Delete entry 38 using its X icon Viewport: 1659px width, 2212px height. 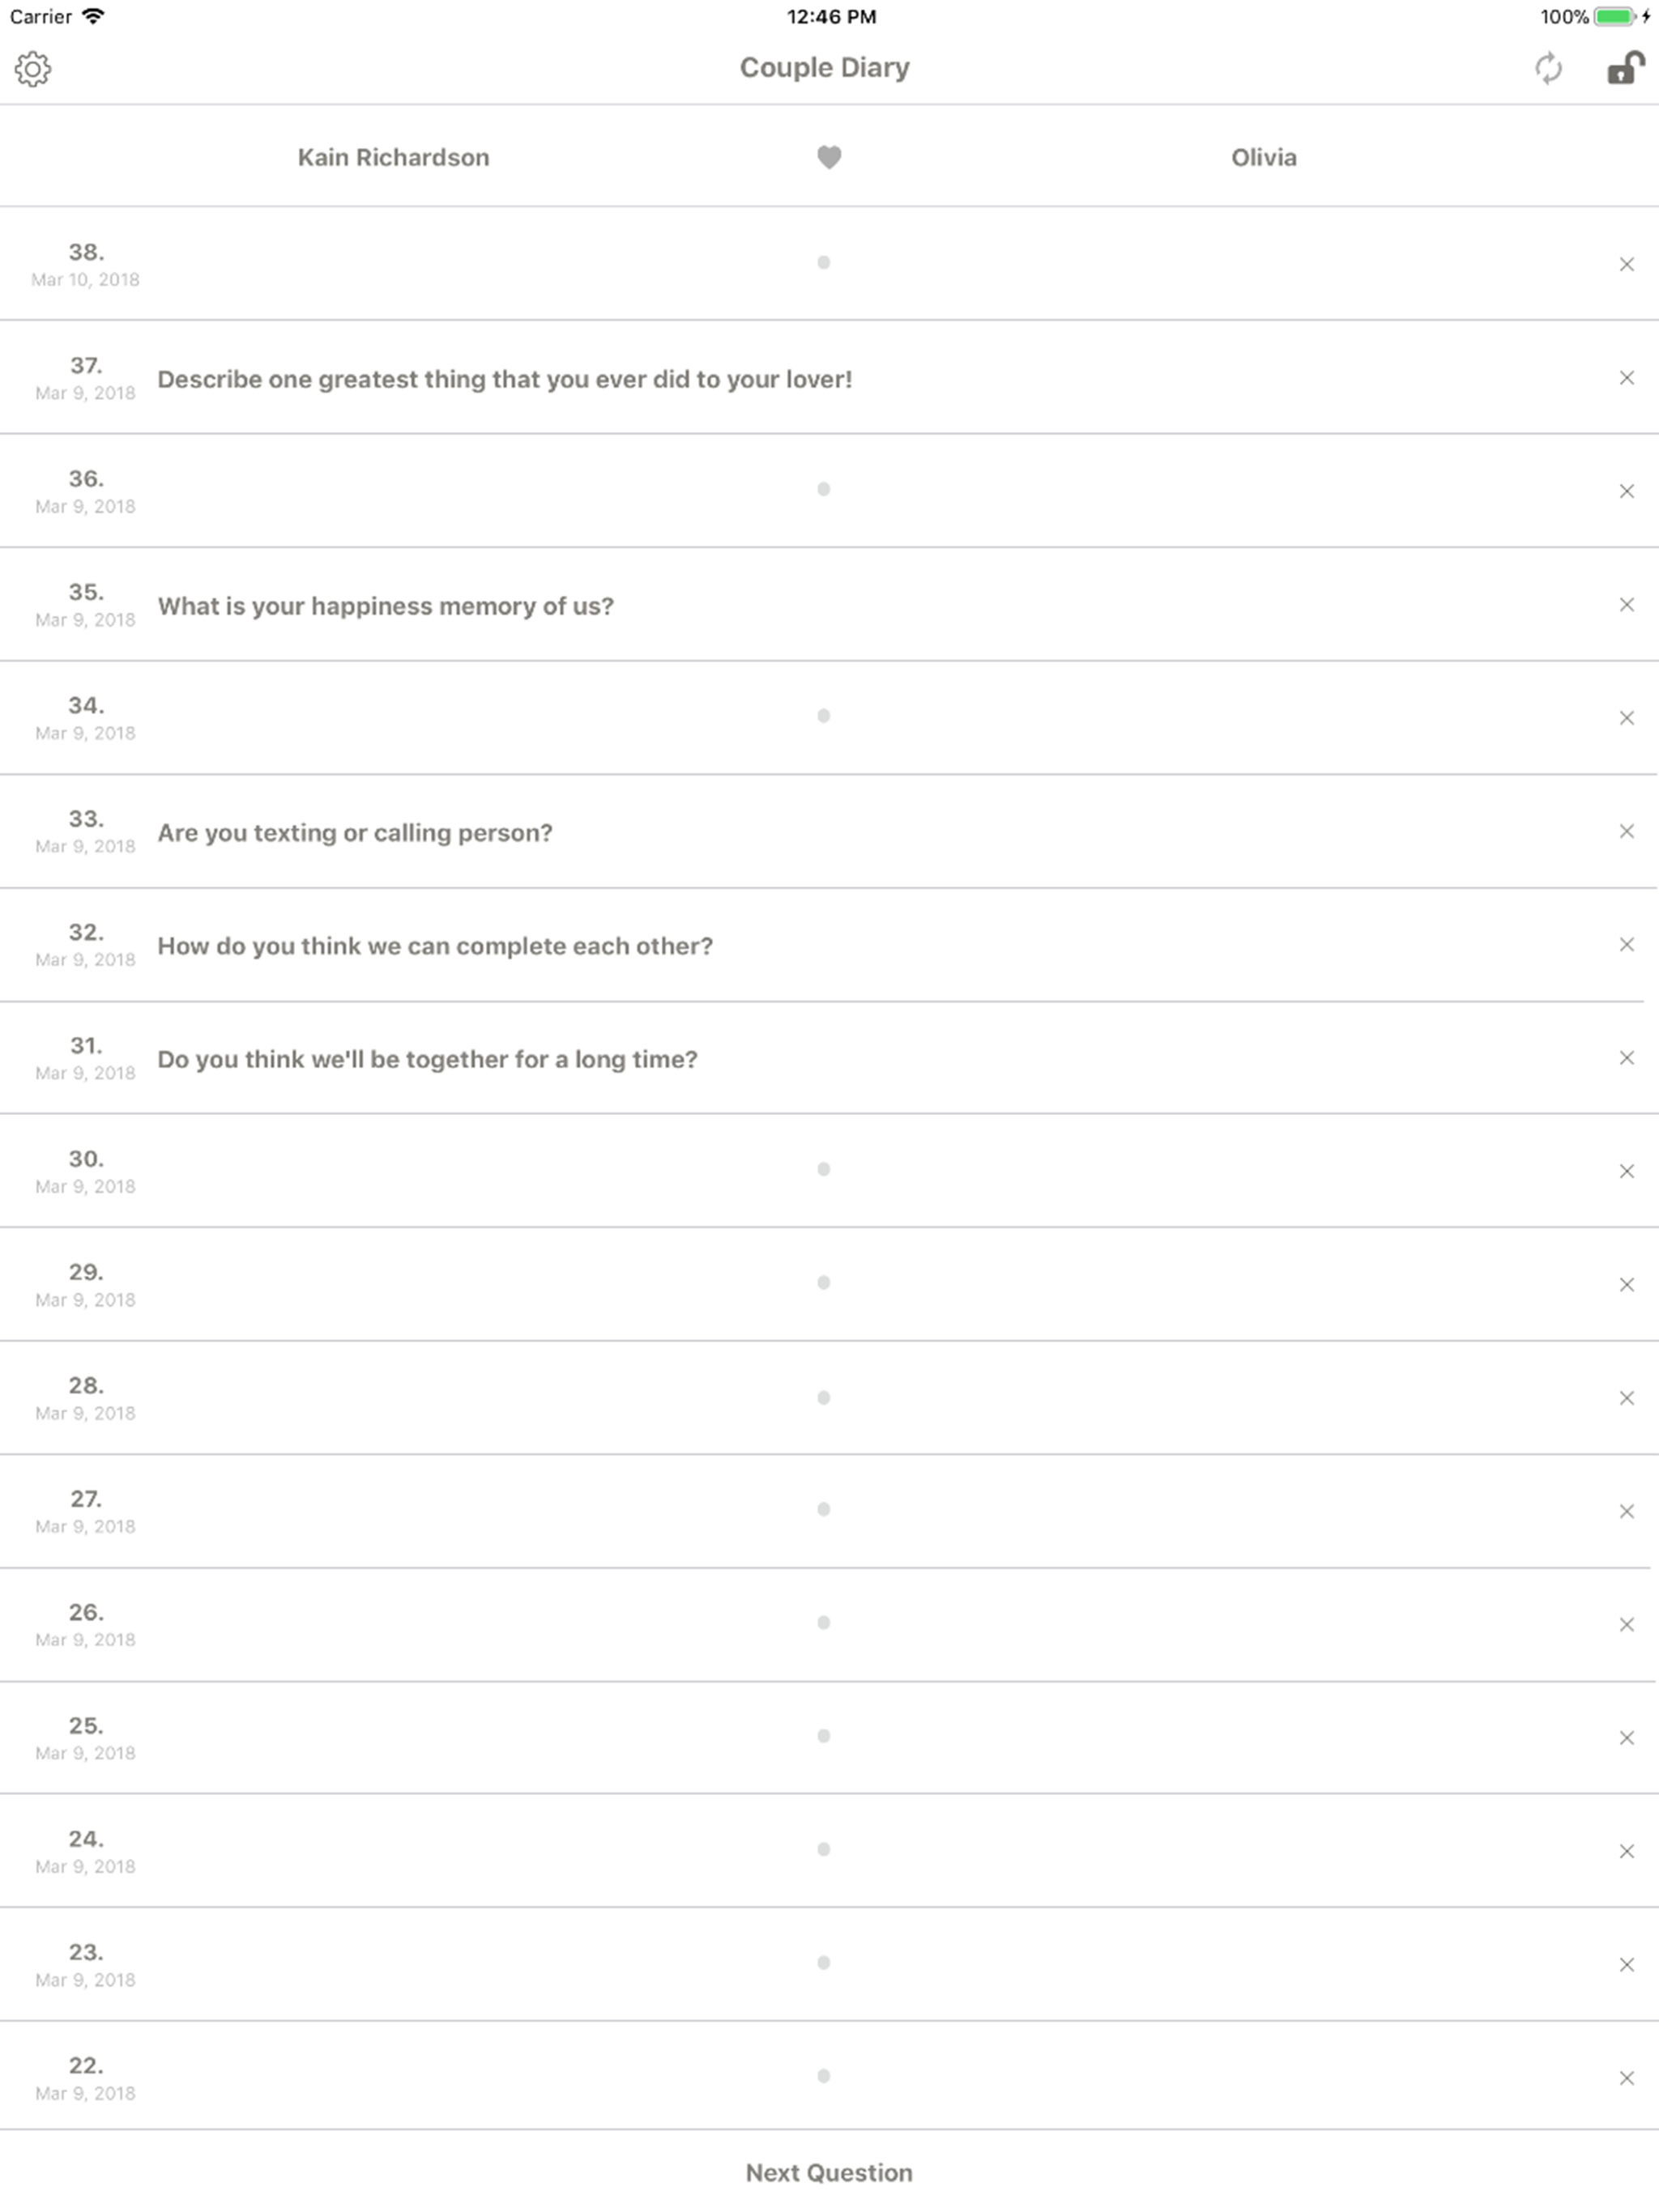click(x=1626, y=263)
